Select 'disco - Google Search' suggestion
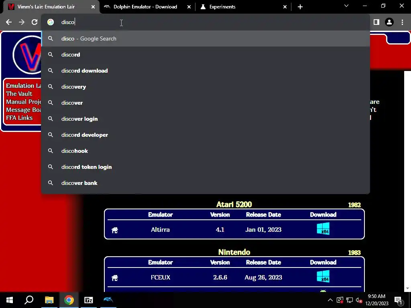411x308 pixels. point(205,38)
